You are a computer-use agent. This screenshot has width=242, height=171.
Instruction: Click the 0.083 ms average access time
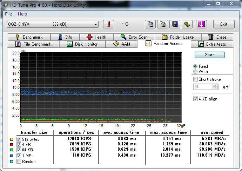click(127, 139)
